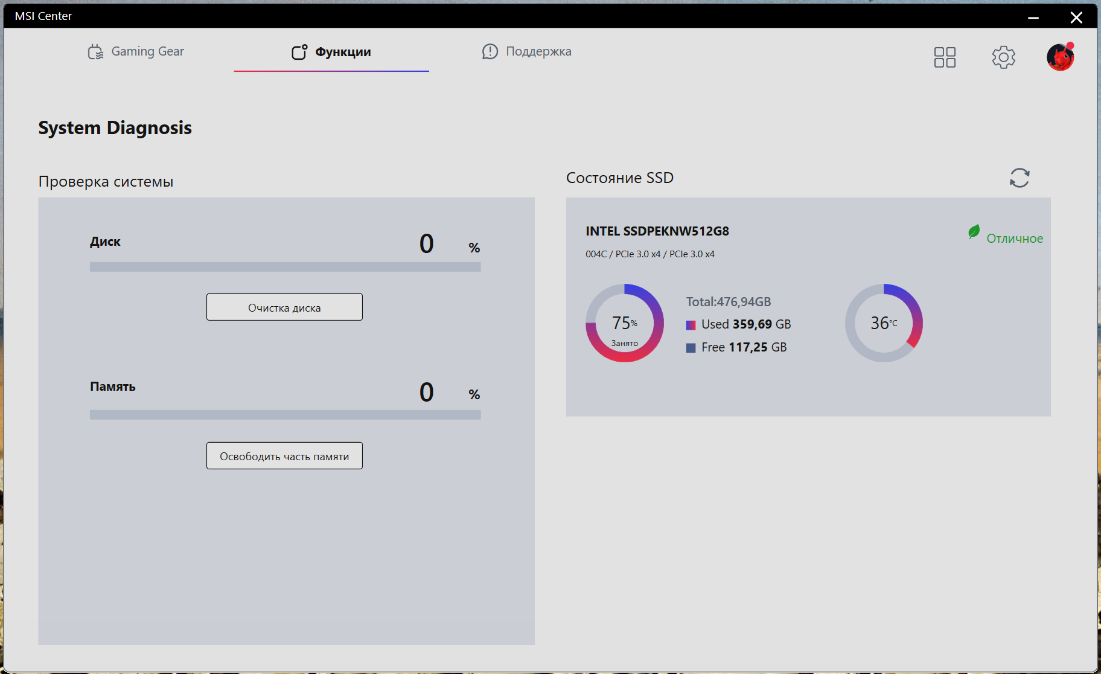Switch to the Функции tab
Screen dimensions: 1101x674
331,52
